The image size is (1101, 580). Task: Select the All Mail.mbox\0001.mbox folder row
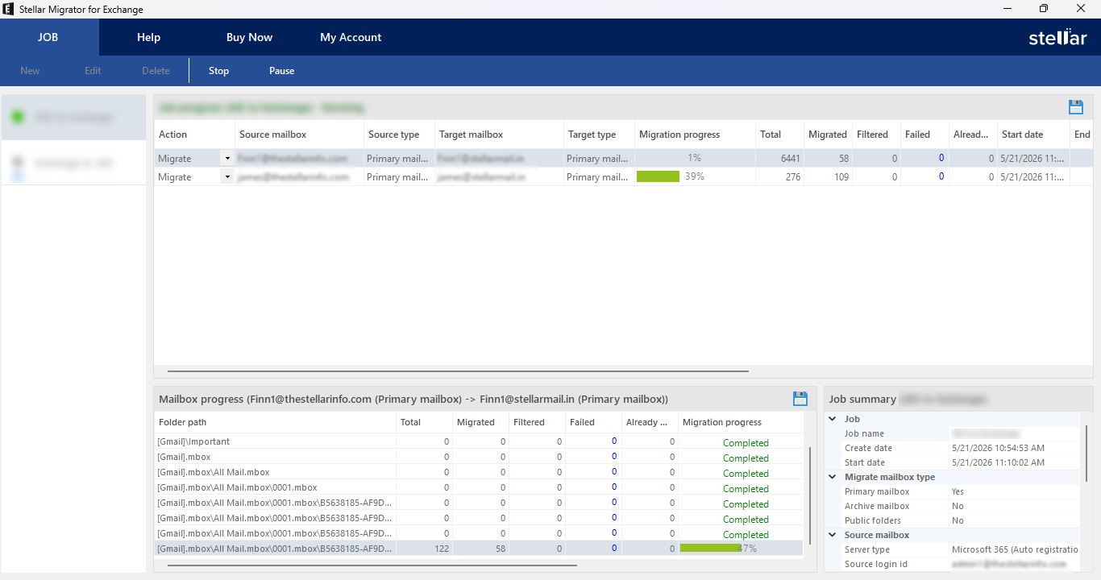point(479,488)
